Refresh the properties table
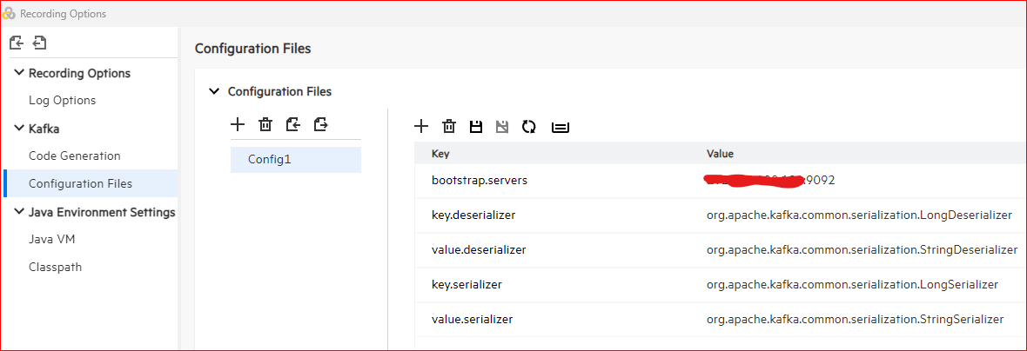 pyautogui.click(x=528, y=127)
